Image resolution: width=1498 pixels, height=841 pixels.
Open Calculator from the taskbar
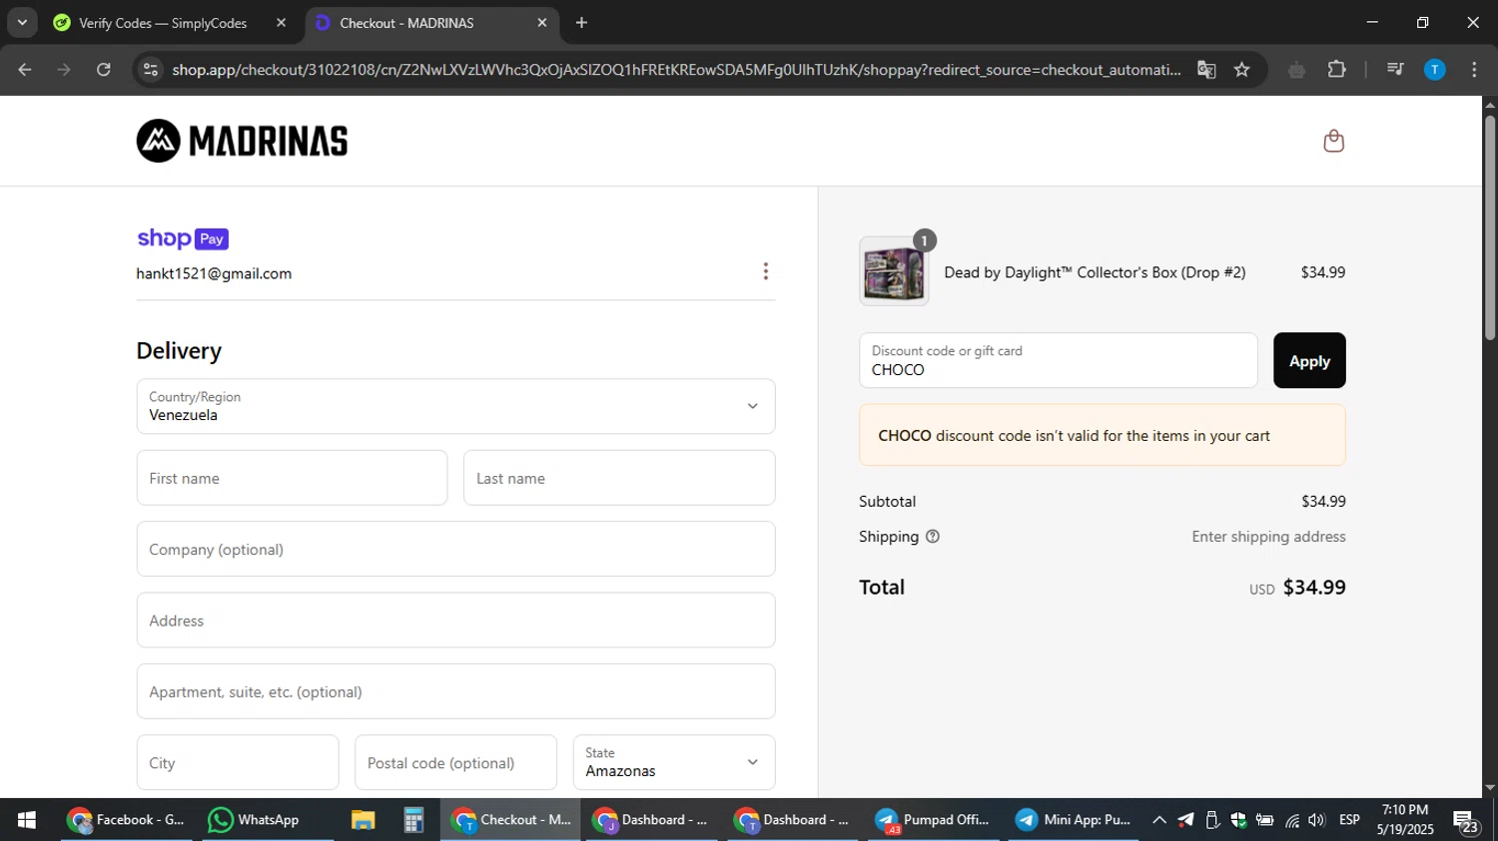413,820
